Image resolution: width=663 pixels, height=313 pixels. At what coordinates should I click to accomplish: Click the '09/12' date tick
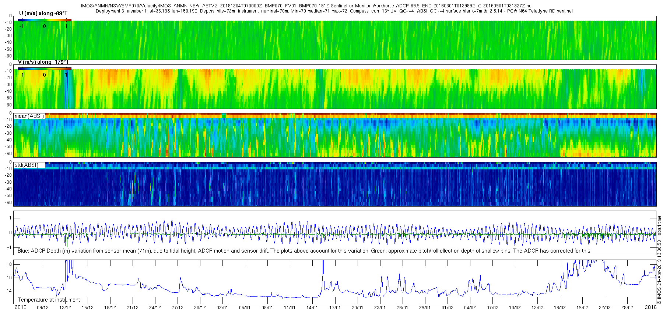tap(43, 308)
